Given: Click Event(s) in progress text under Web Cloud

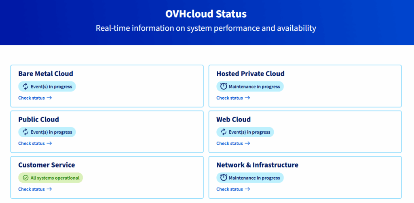Looking at the screenshot, I should [249, 132].
